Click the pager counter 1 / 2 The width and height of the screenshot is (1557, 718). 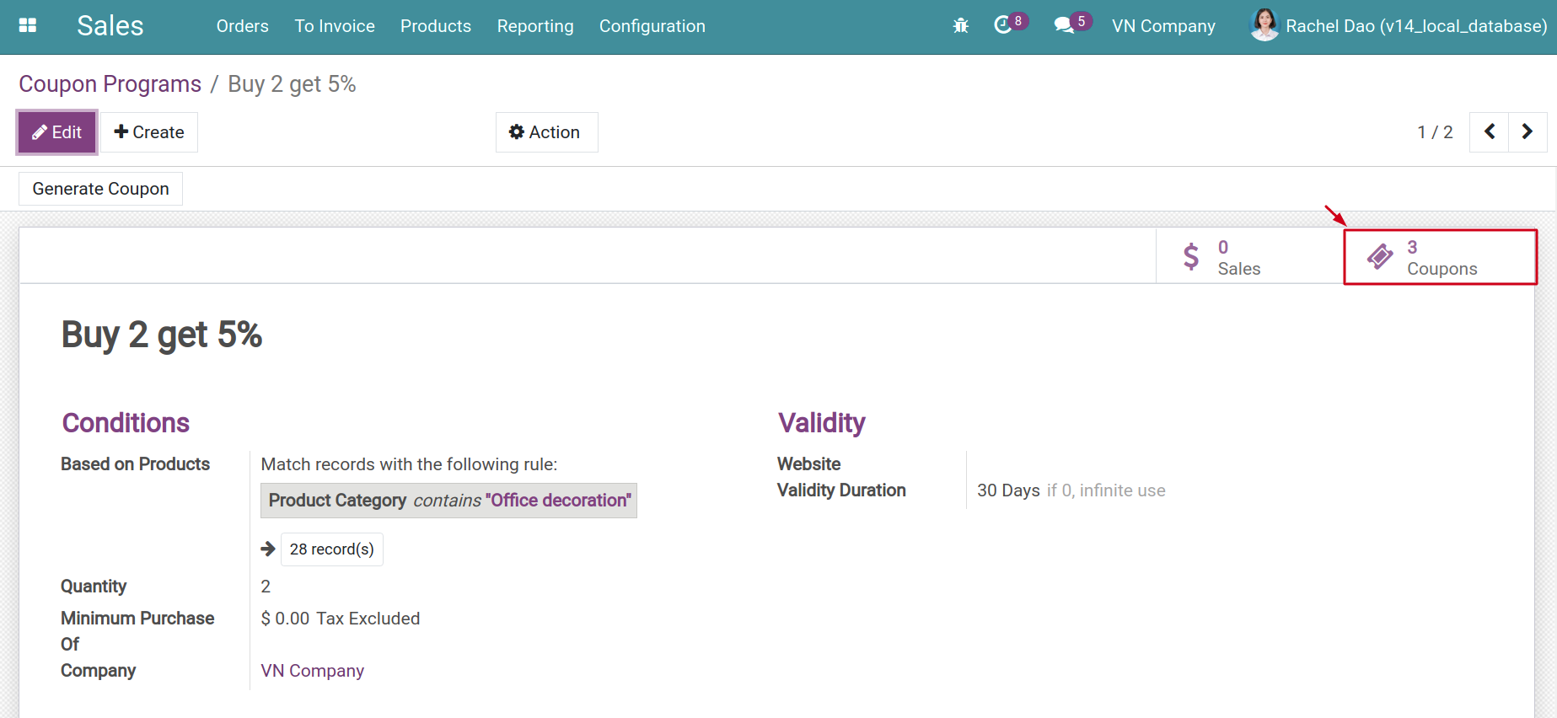[1435, 132]
